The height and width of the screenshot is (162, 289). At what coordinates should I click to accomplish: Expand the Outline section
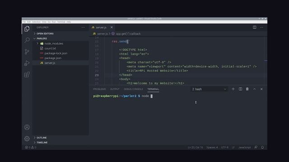coord(42,138)
